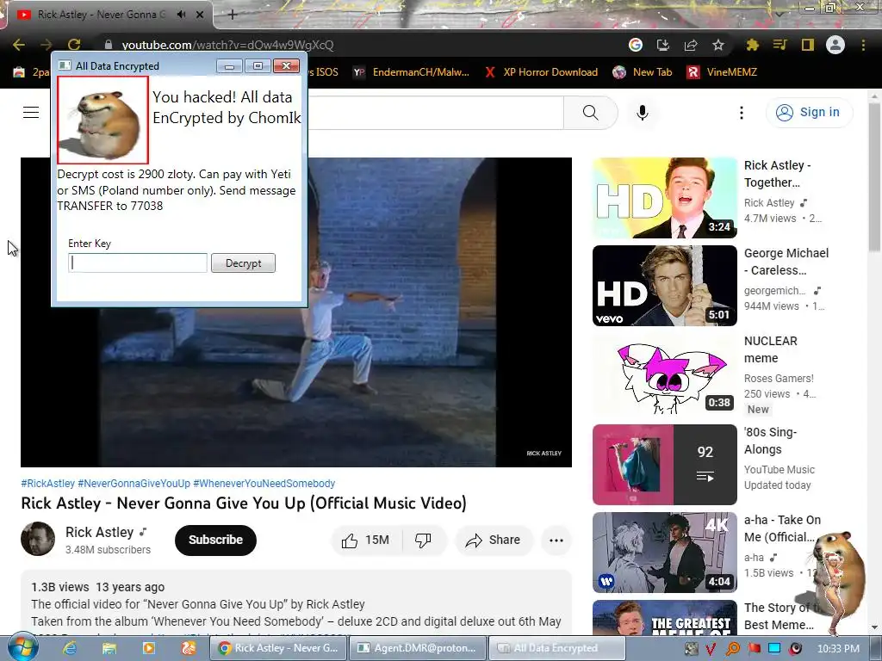Click the install/download page icon

663,45
